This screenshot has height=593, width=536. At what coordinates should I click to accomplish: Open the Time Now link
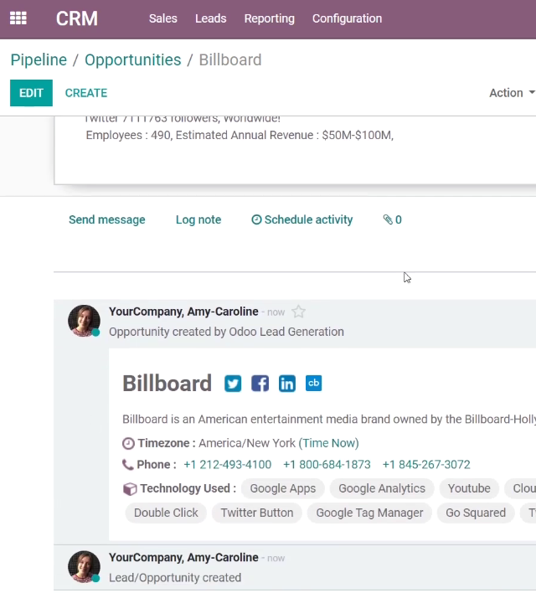pyautogui.click(x=328, y=443)
